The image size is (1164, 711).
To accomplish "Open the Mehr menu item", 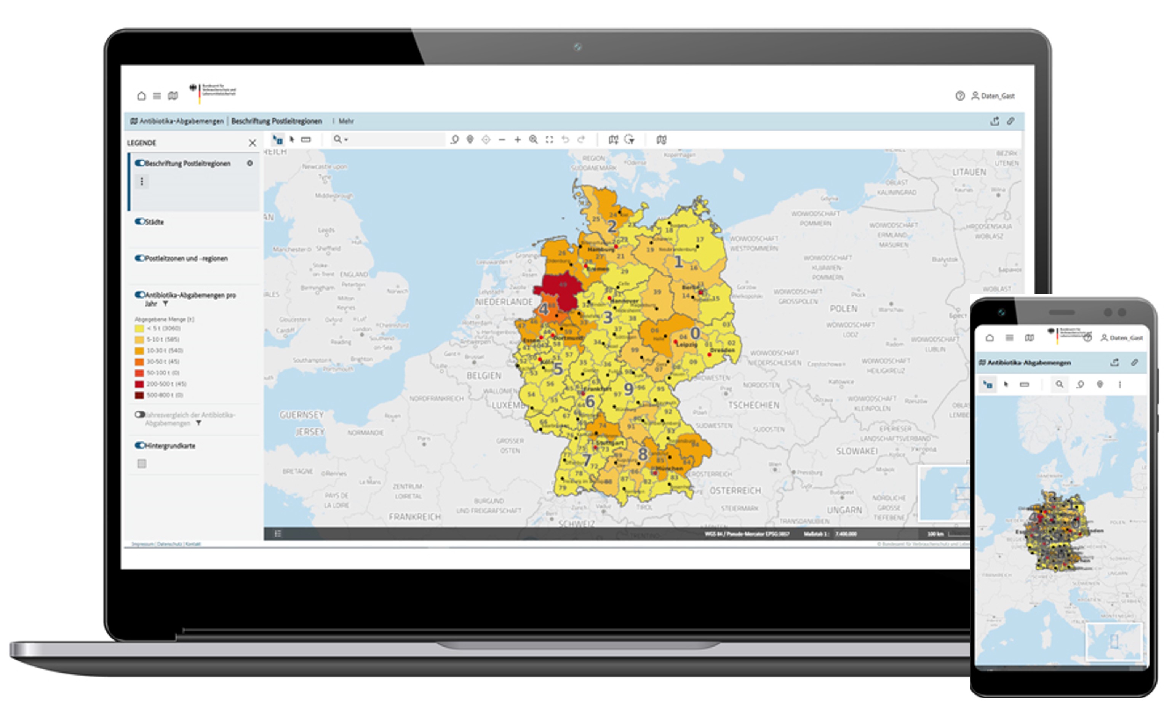I will (x=346, y=121).
